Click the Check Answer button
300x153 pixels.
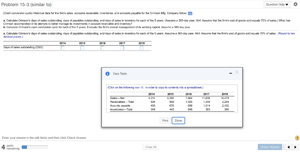point(270,147)
